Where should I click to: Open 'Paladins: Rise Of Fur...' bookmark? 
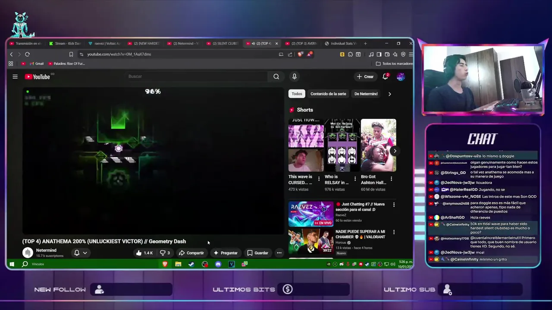tap(66, 64)
